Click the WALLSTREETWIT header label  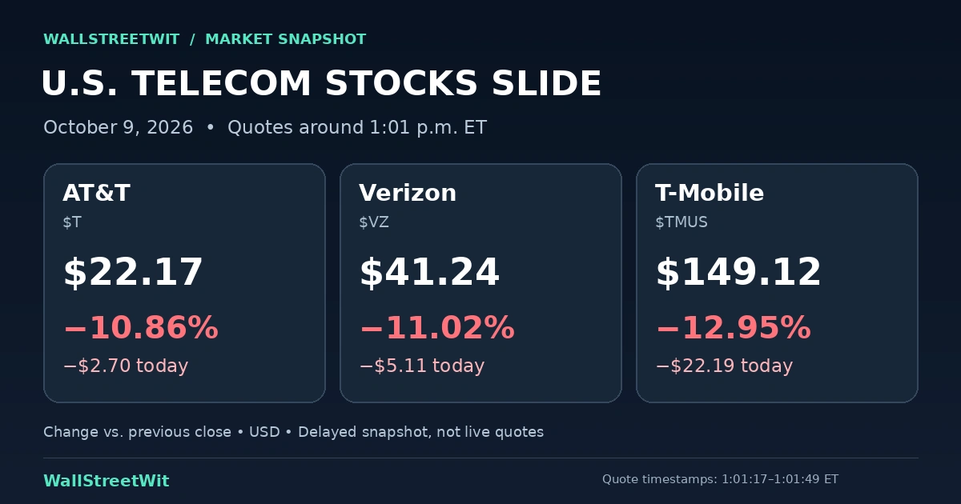pos(112,39)
